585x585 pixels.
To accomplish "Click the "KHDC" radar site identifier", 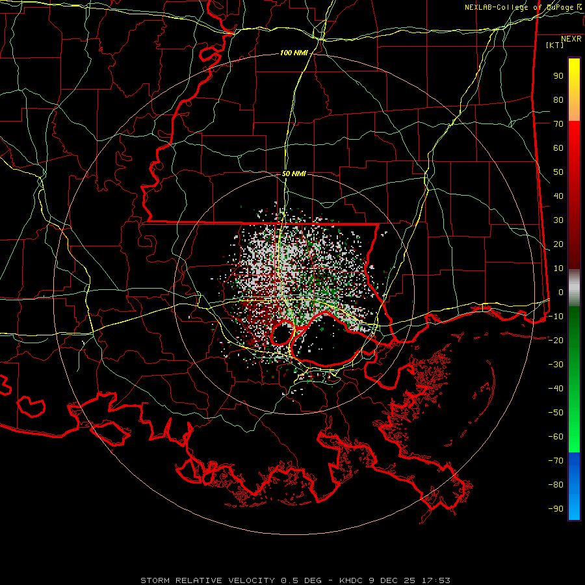I will 351,580.
